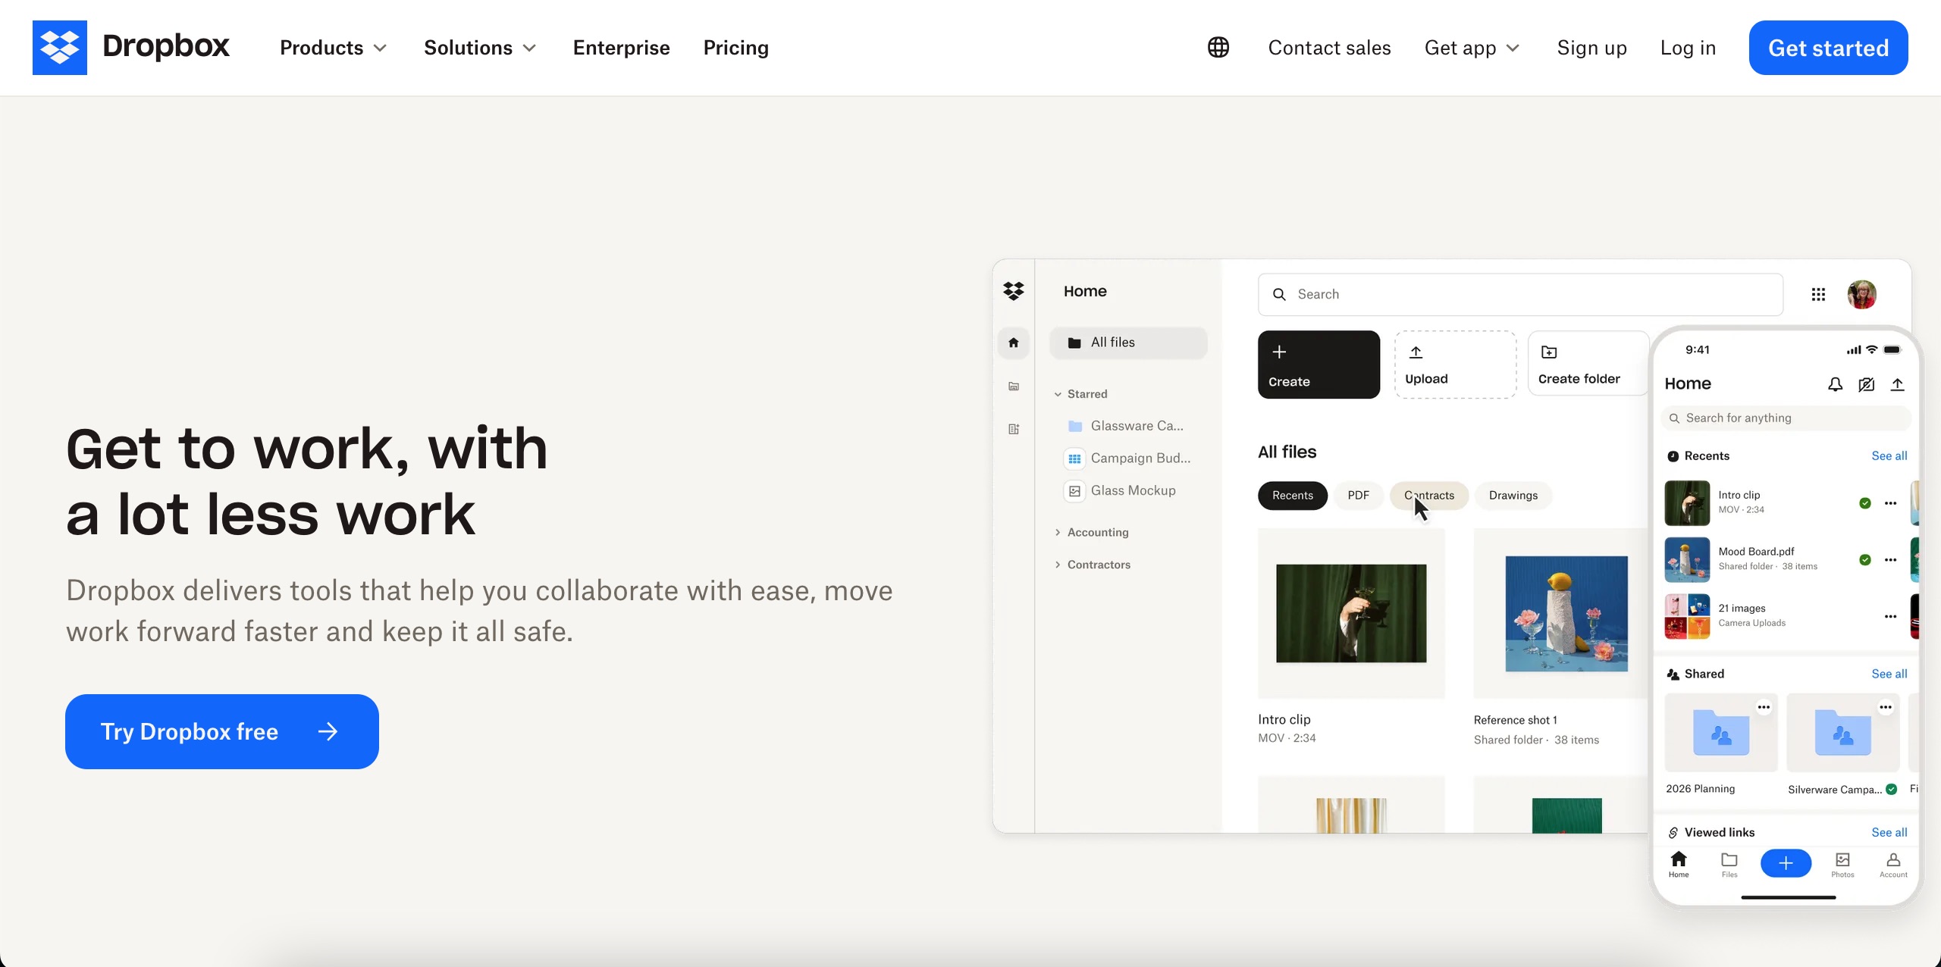Screen dimensions: 1941x967
Task: Click the third sidebar icon in mockup rail
Action: tap(1014, 429)
